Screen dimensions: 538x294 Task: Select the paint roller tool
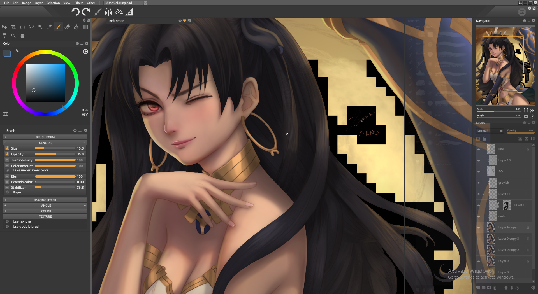click(4, 36)
